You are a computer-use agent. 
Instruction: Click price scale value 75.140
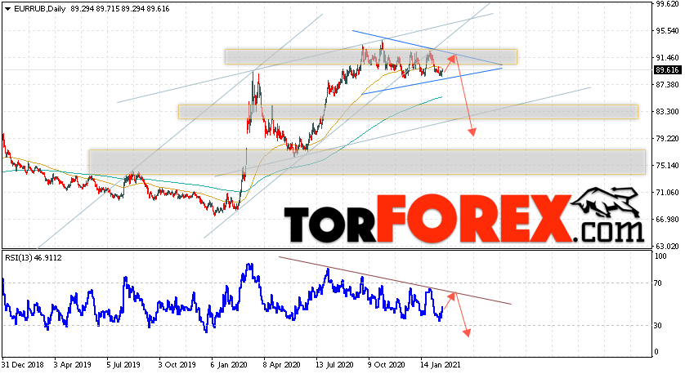[668, 166]
